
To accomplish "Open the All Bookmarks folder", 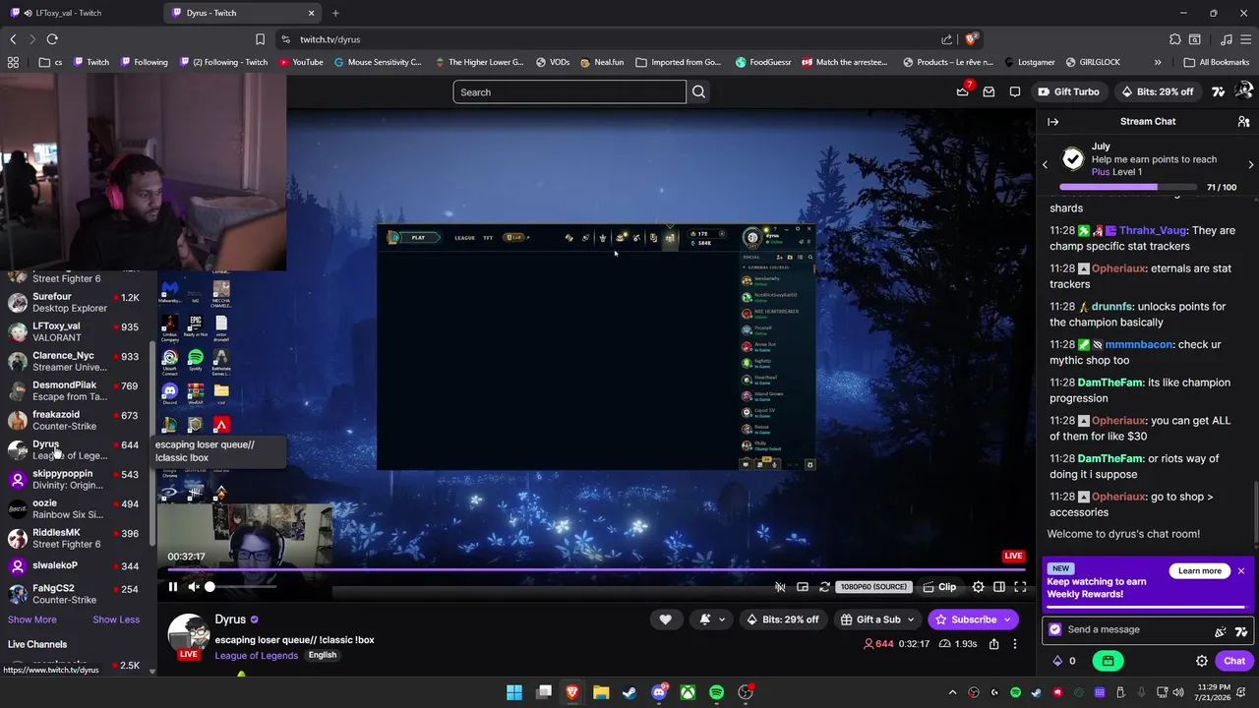I will click(x=1217, y=62).
